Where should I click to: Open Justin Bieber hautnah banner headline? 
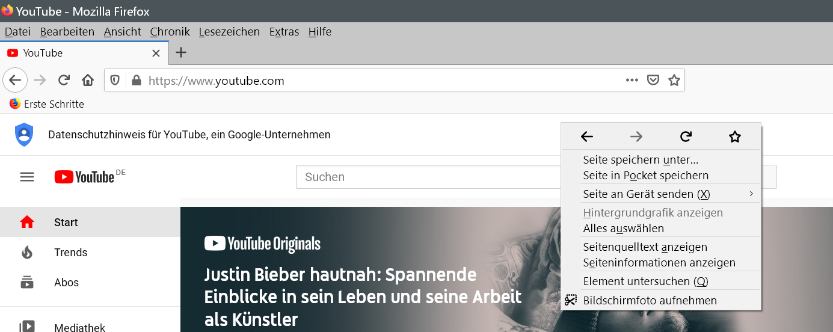pyautogui.click(x=363, y=297)
